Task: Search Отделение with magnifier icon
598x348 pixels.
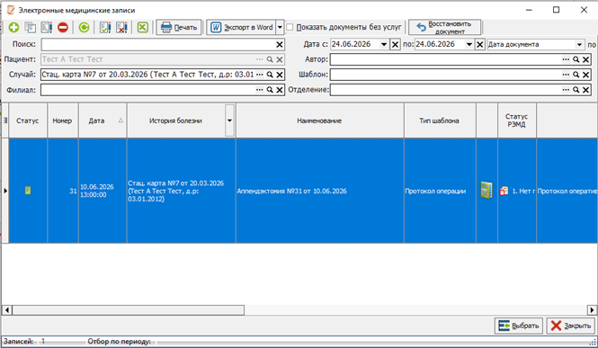Action: pyautogui.click(x=576, y=90)
